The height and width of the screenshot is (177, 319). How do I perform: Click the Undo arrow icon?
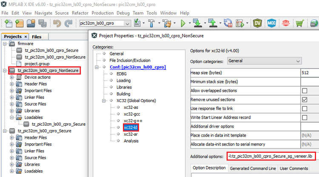coord(57,23)
